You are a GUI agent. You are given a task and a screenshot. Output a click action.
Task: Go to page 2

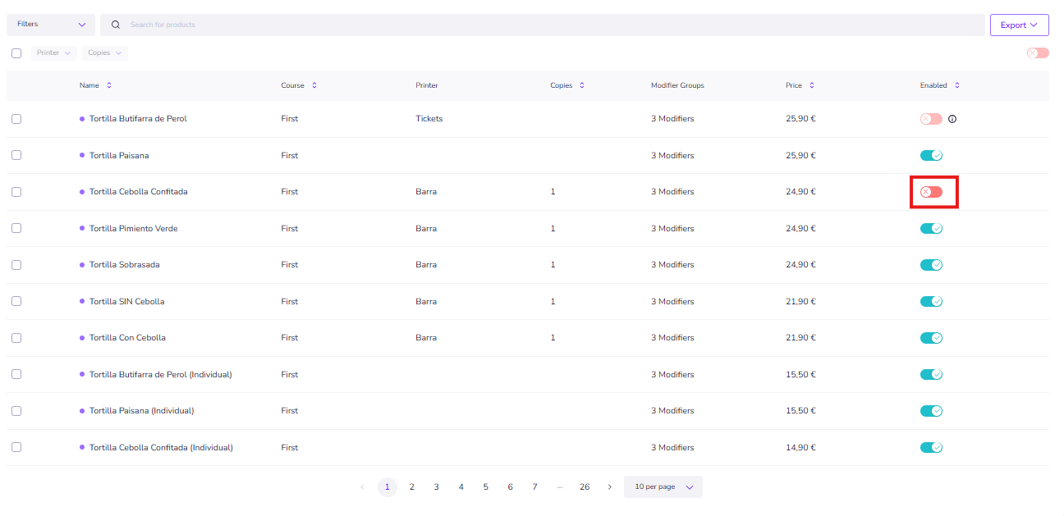(412, 487)
